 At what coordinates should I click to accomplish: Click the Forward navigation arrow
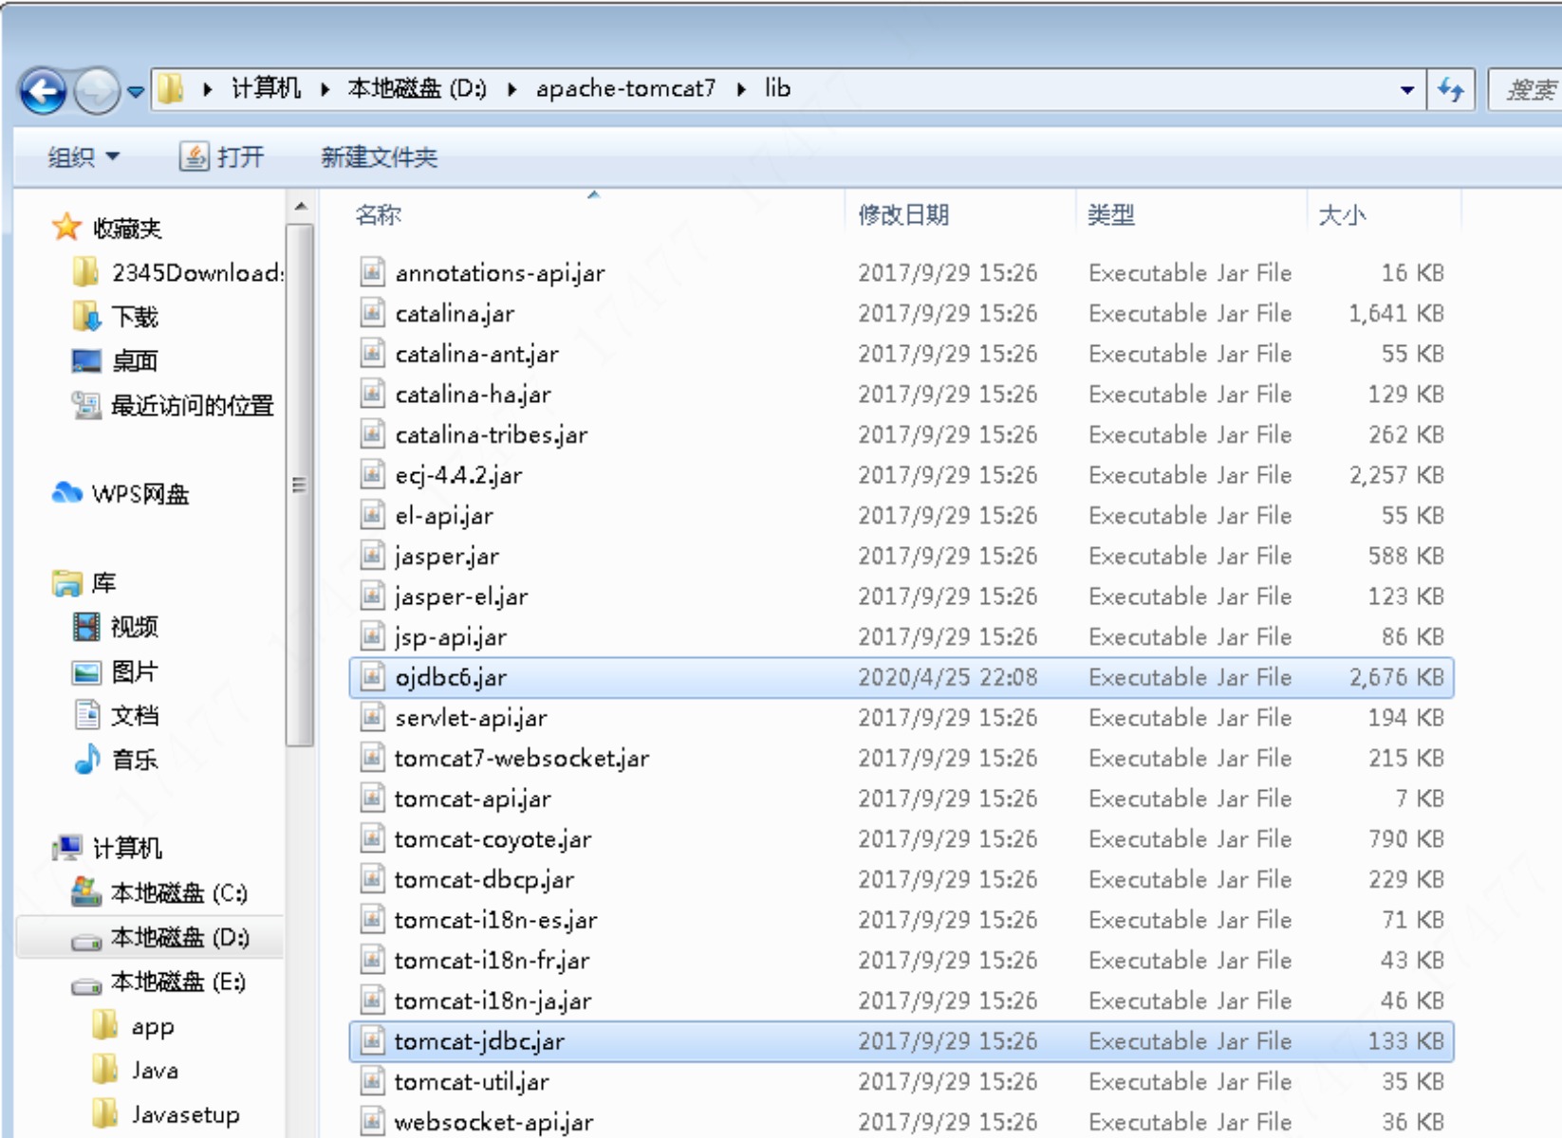(x=97, y=91)
